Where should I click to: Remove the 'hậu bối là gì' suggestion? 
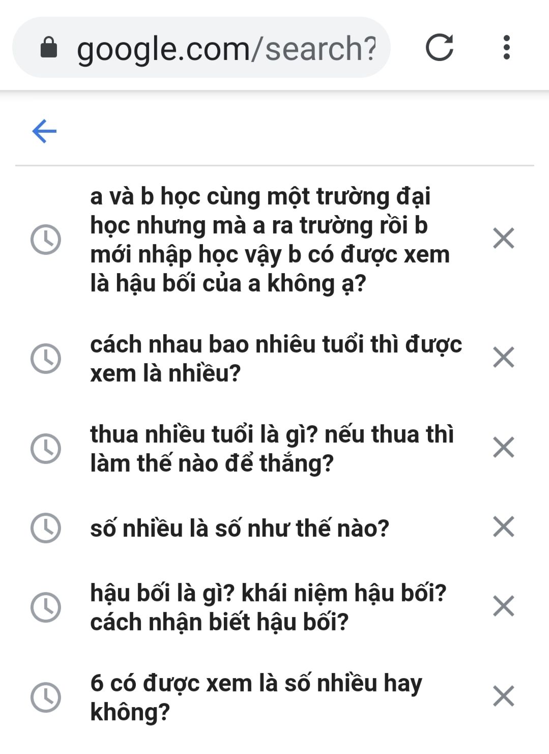coord(504,606)
